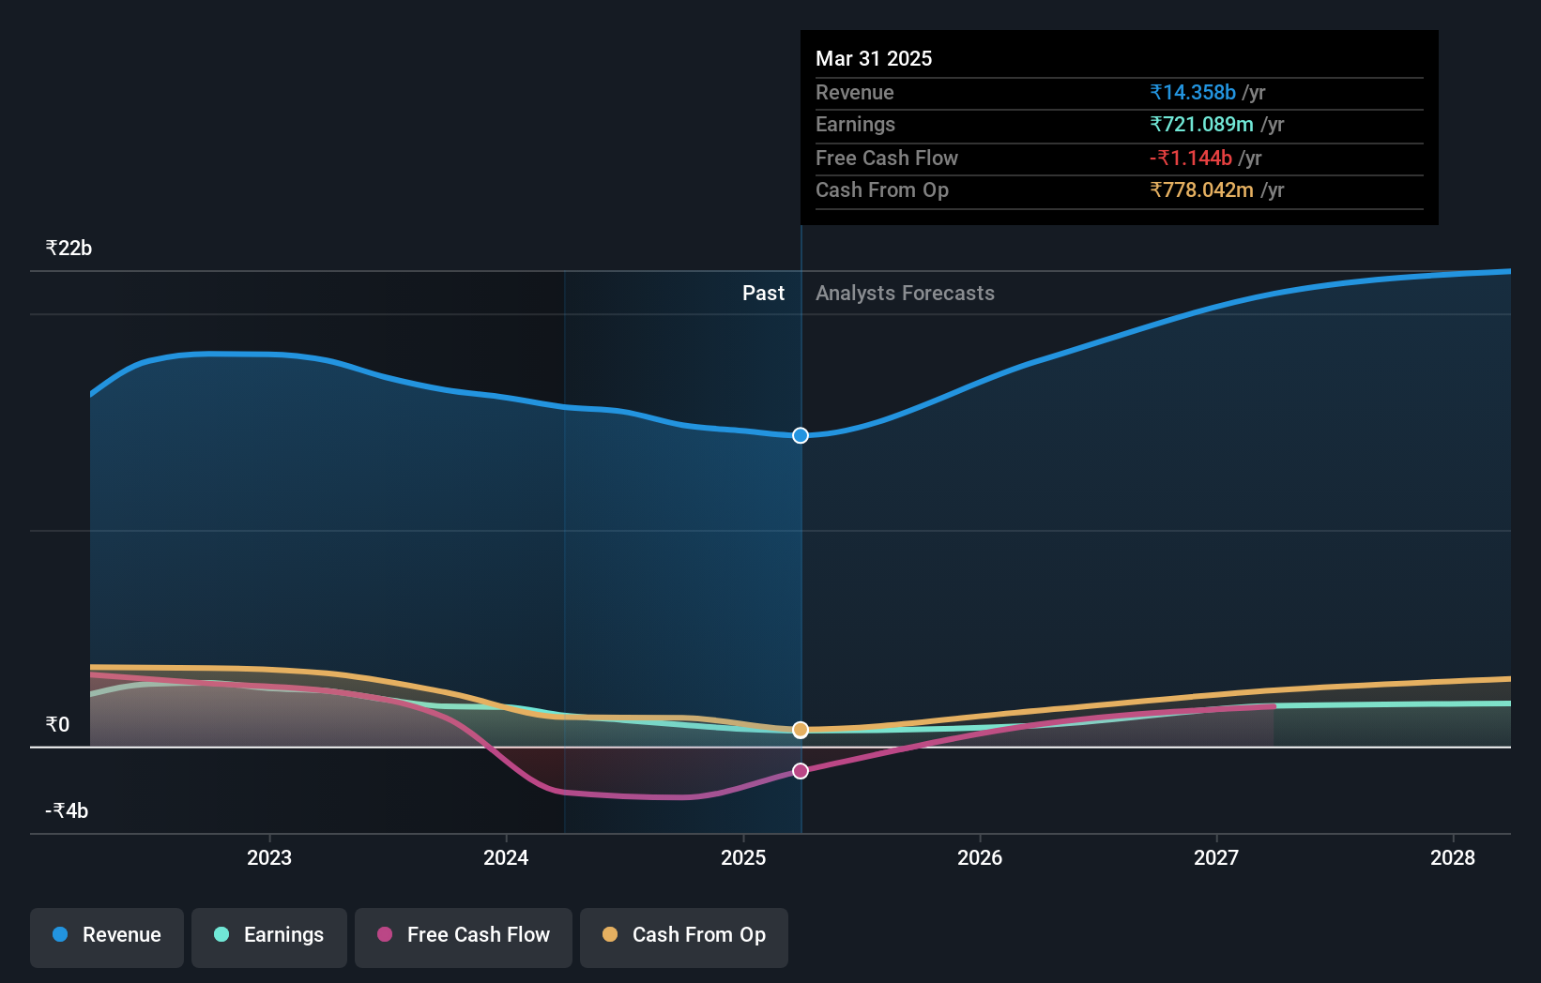Select the Cash From Op data point marker
The width and height of the screenshot is (1541, 983).
click(x=801, y=730)
